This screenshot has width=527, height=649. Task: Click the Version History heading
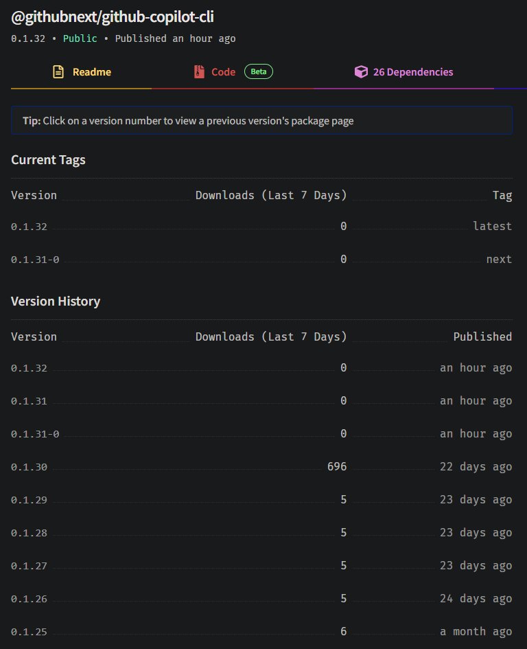[56, 301]
